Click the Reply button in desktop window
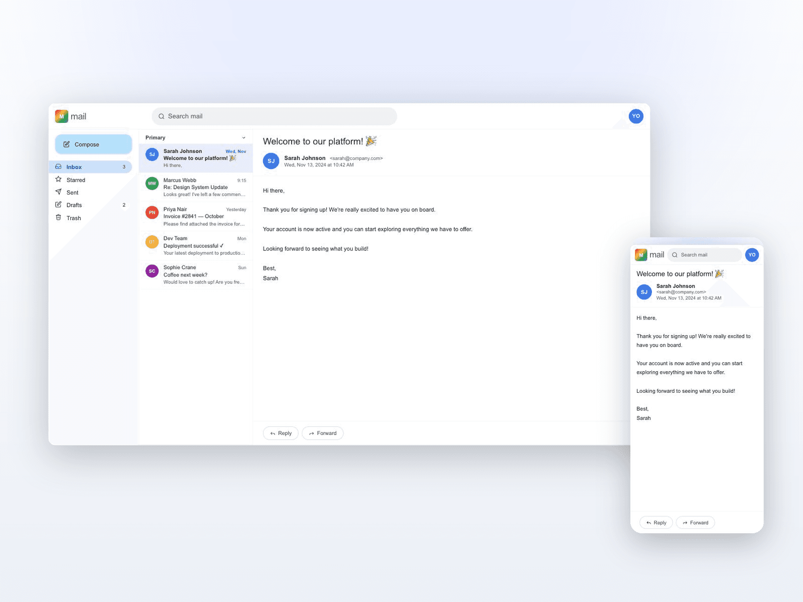The height and width of the screenshot is (602, 803). point(281,433)
